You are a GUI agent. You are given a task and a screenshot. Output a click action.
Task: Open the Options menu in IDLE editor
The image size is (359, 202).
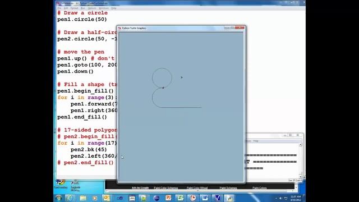click(x=92, y=8)
